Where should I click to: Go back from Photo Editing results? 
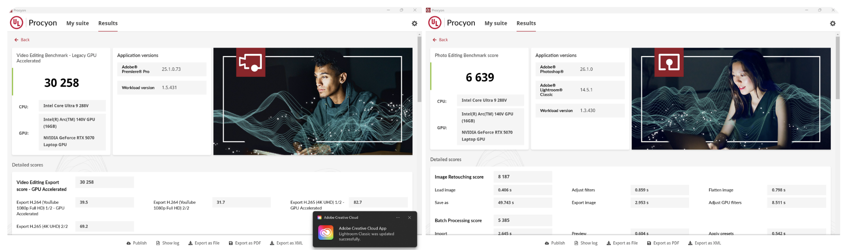point(440,40)
